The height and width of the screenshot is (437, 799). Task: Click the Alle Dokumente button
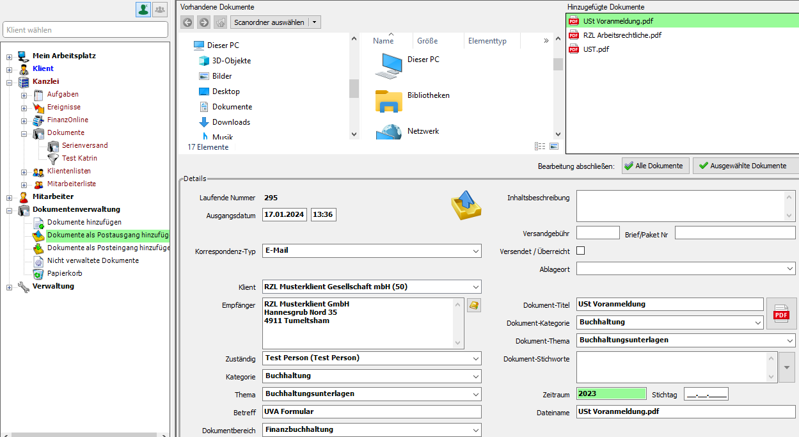click(656, 166)
